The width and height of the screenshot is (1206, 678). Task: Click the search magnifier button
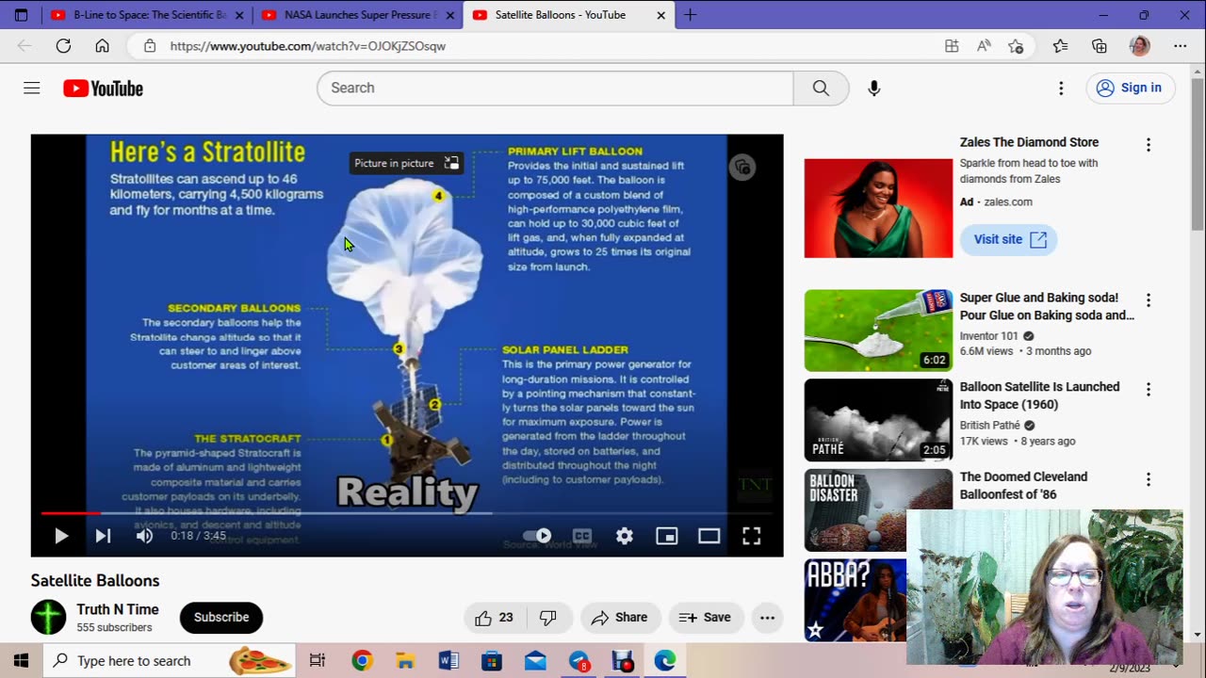coord(821,88)
